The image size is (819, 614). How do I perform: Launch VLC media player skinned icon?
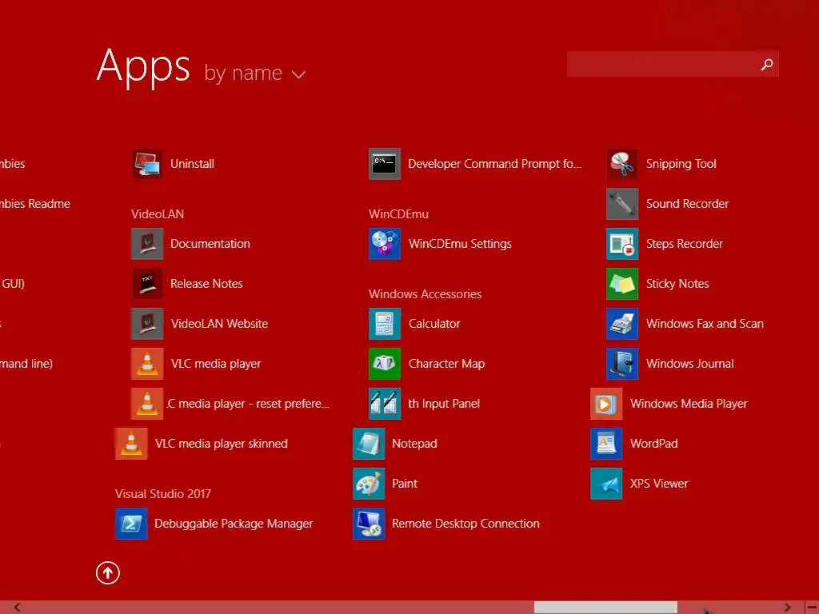click(131, 444)
